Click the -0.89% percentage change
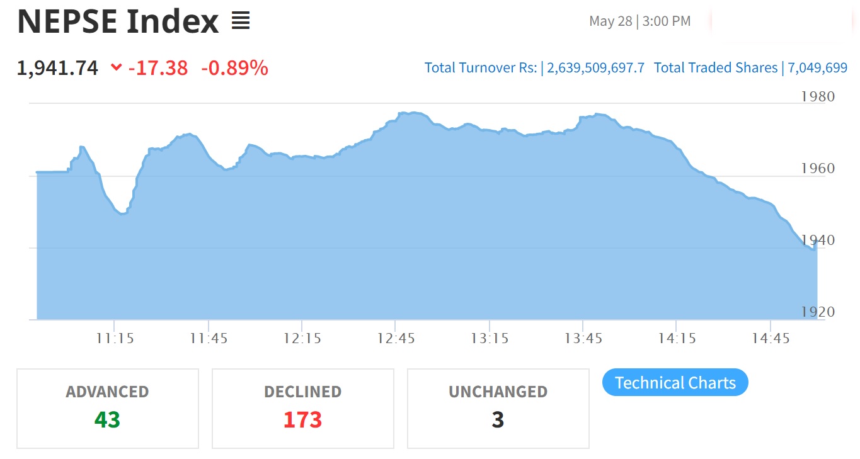This screenshot has width=860, height=459. (x=234, y=67)
